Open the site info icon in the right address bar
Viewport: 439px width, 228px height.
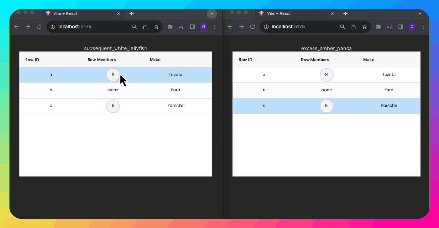(266, 27)
